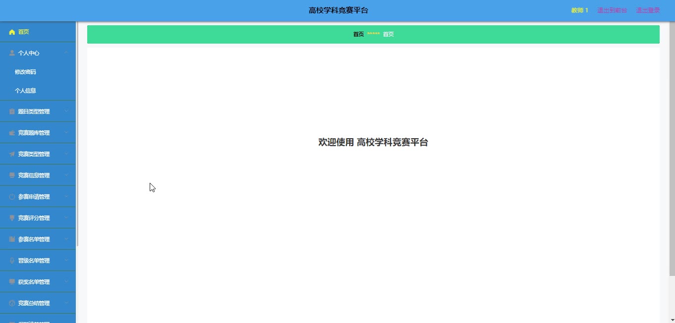Click the home icon beside 首页 in sidebar

coord(12,32)
